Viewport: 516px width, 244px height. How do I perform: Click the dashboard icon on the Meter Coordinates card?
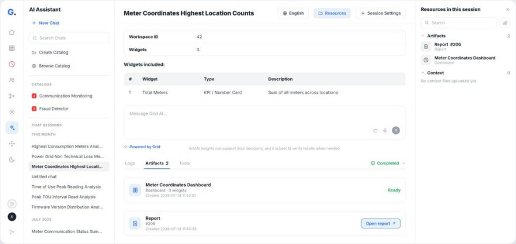pyautogui.click(x=135, y=190)
